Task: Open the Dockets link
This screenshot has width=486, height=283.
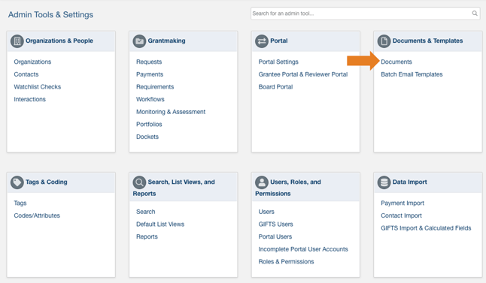Action: coord(147,137)
